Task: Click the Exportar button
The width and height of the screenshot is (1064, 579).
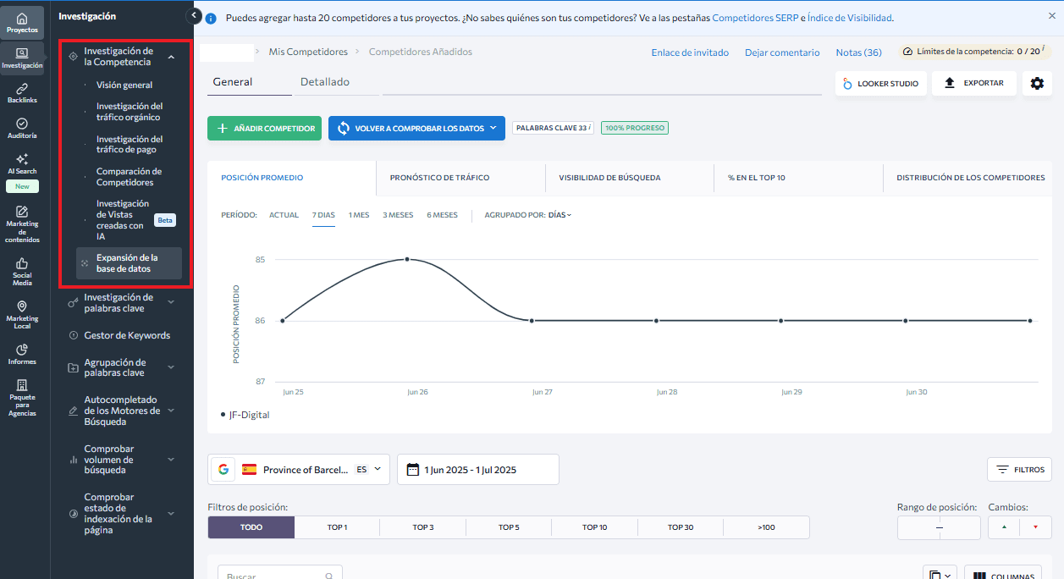Action: [x=974, y=83]
